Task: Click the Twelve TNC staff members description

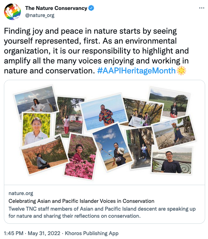Action: [102, 212]
